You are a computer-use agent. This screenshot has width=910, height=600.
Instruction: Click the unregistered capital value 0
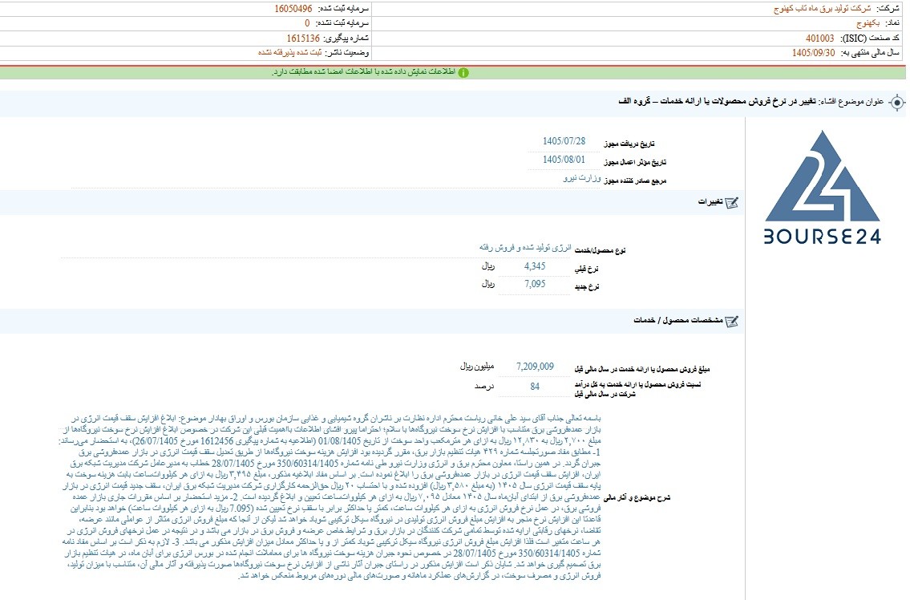[x=307, y=23]
